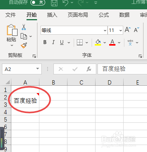The height and width of the screenshot is (152, 147).
Task: Toggle Underline formatting
Action: pyautogui.click(x=62, y=42)
